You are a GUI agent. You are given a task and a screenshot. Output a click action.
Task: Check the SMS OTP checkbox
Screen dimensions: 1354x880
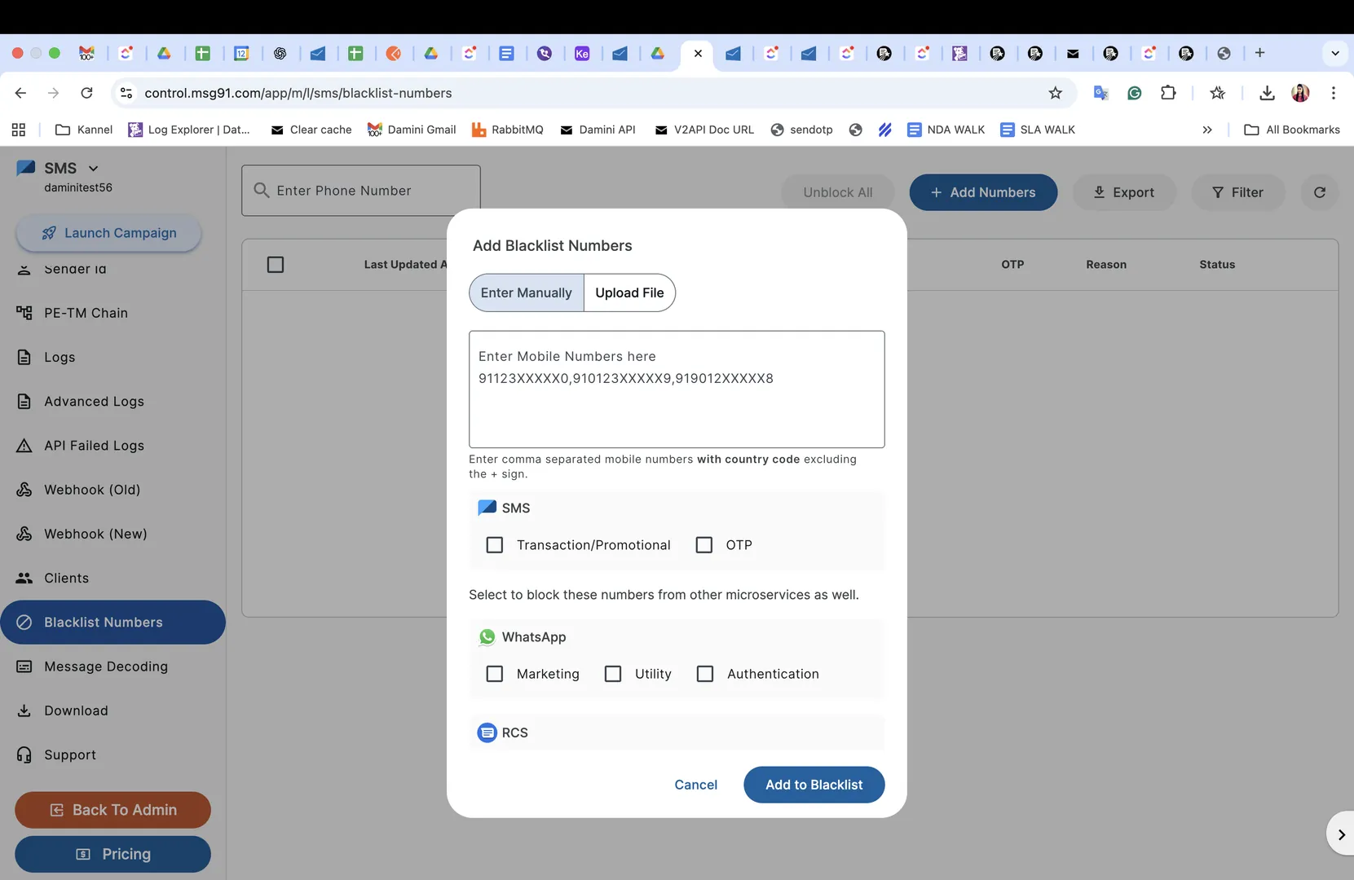click(704, 545)
